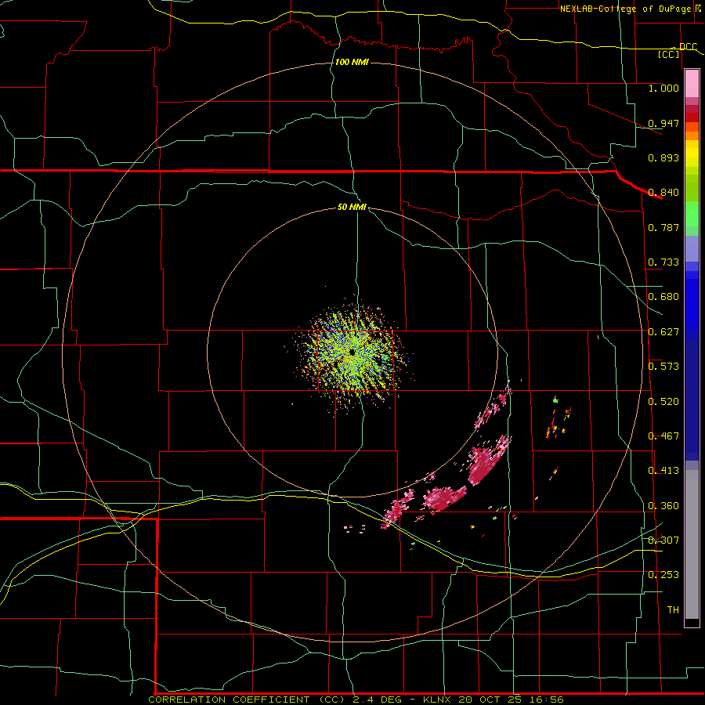The height and width of the screenshot is (705, 705).
Task: Click the 0.733 value on the color scale
Action: point(663,262)
